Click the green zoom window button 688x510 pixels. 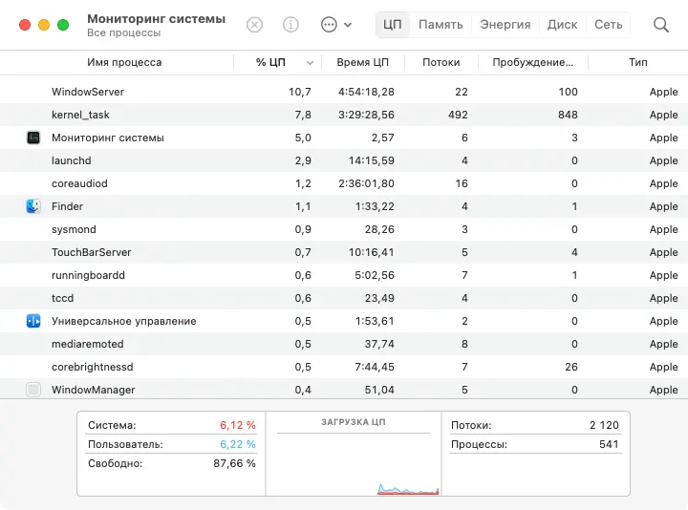click(x=63, y=25)
